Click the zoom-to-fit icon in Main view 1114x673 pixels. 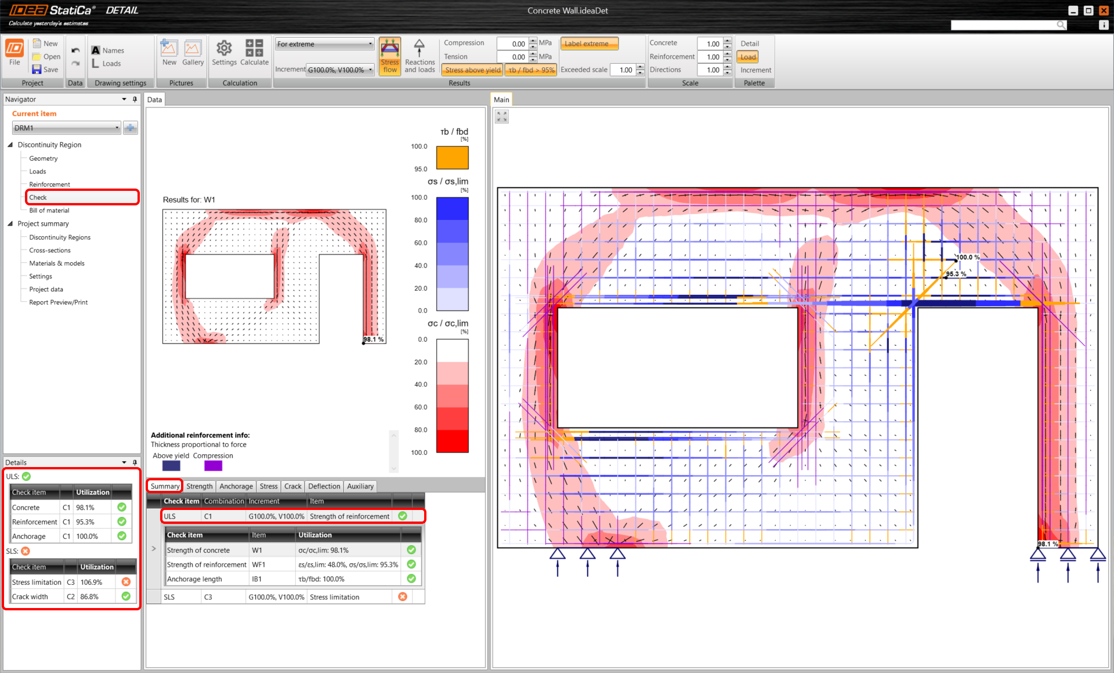coord(502,117)
